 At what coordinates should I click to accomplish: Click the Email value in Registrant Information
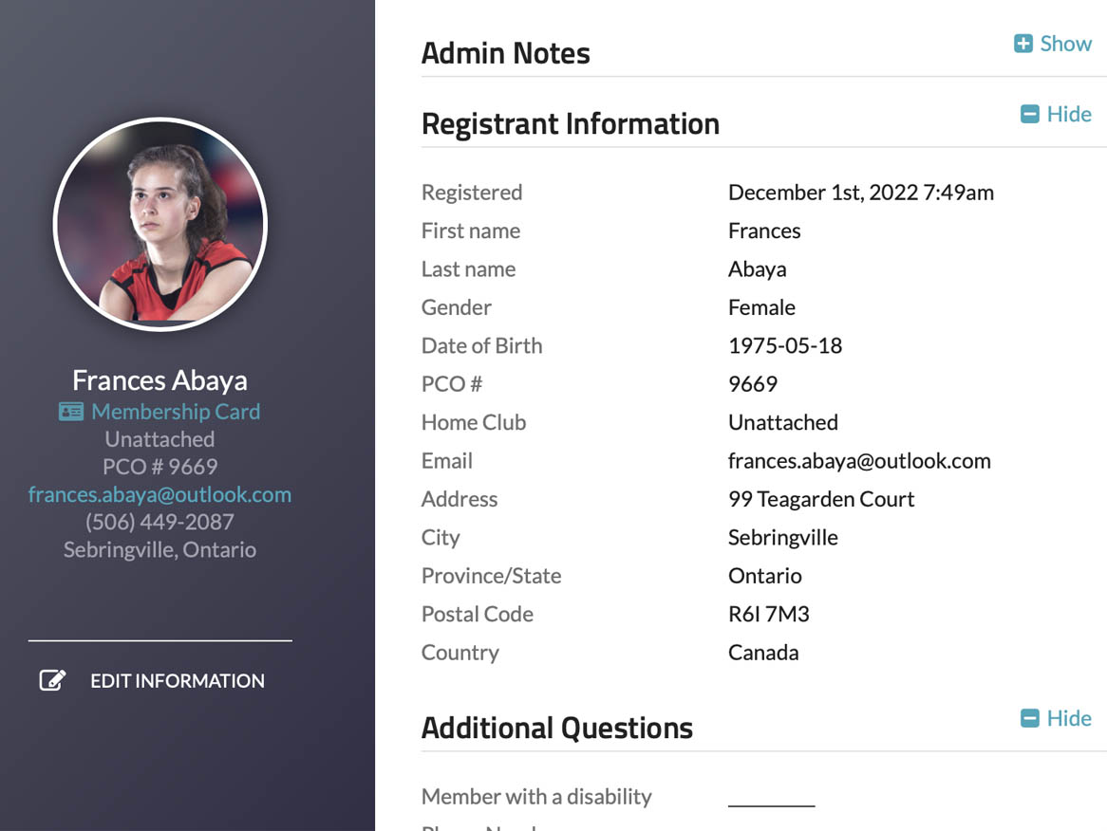(858, 461)
